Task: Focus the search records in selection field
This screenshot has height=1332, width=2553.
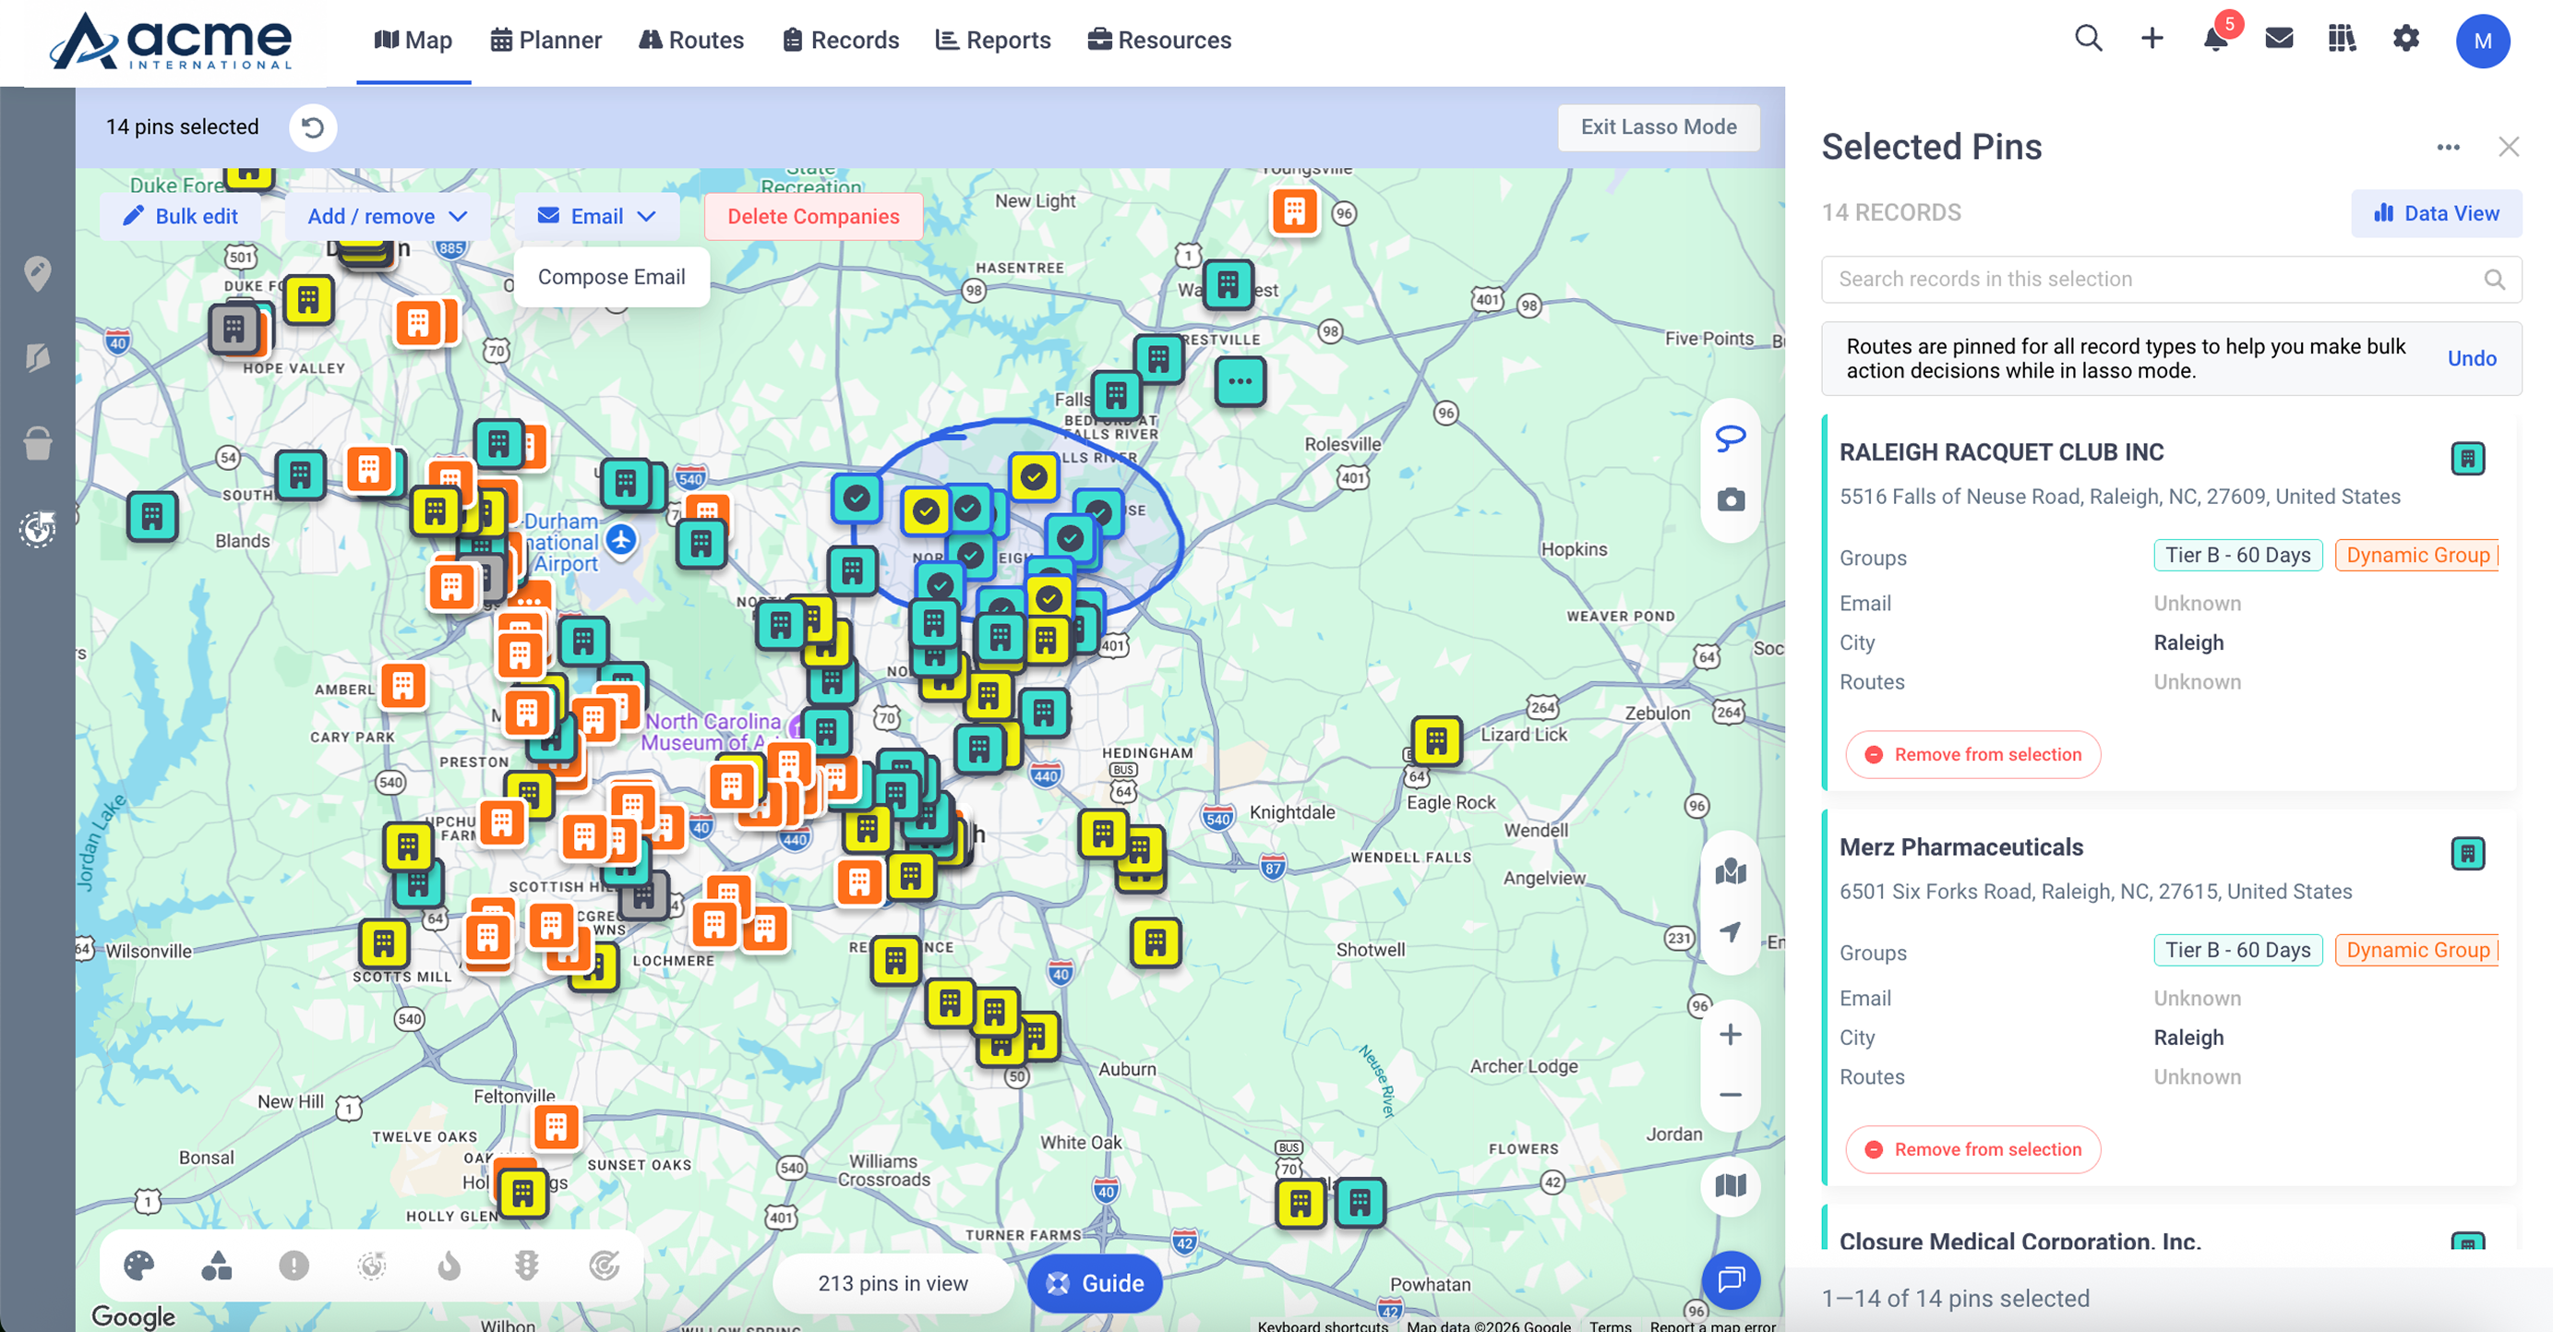Action: 2172,280
